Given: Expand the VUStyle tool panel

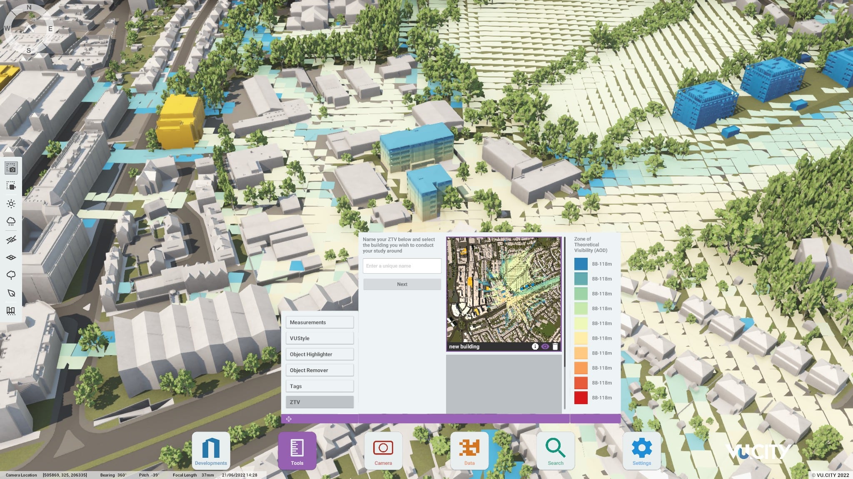Looking at the screenshot, I should pos(319,338).
